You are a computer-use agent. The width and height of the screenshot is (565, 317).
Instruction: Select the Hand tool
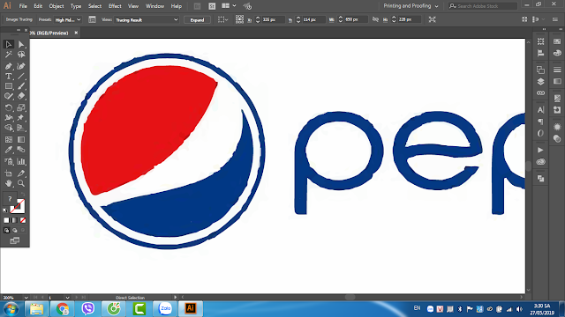[9, 183]
